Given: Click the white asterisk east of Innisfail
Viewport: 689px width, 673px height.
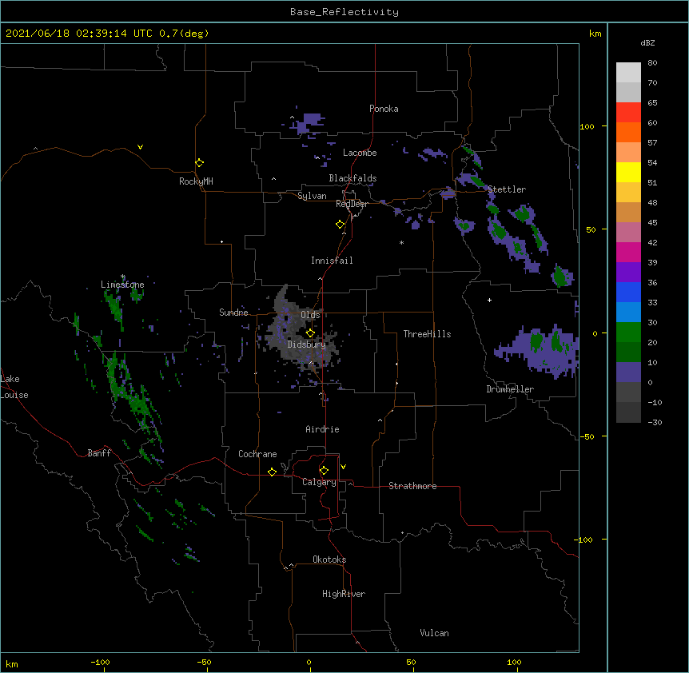Looking at the screenshot, I should tap(401, 243).
